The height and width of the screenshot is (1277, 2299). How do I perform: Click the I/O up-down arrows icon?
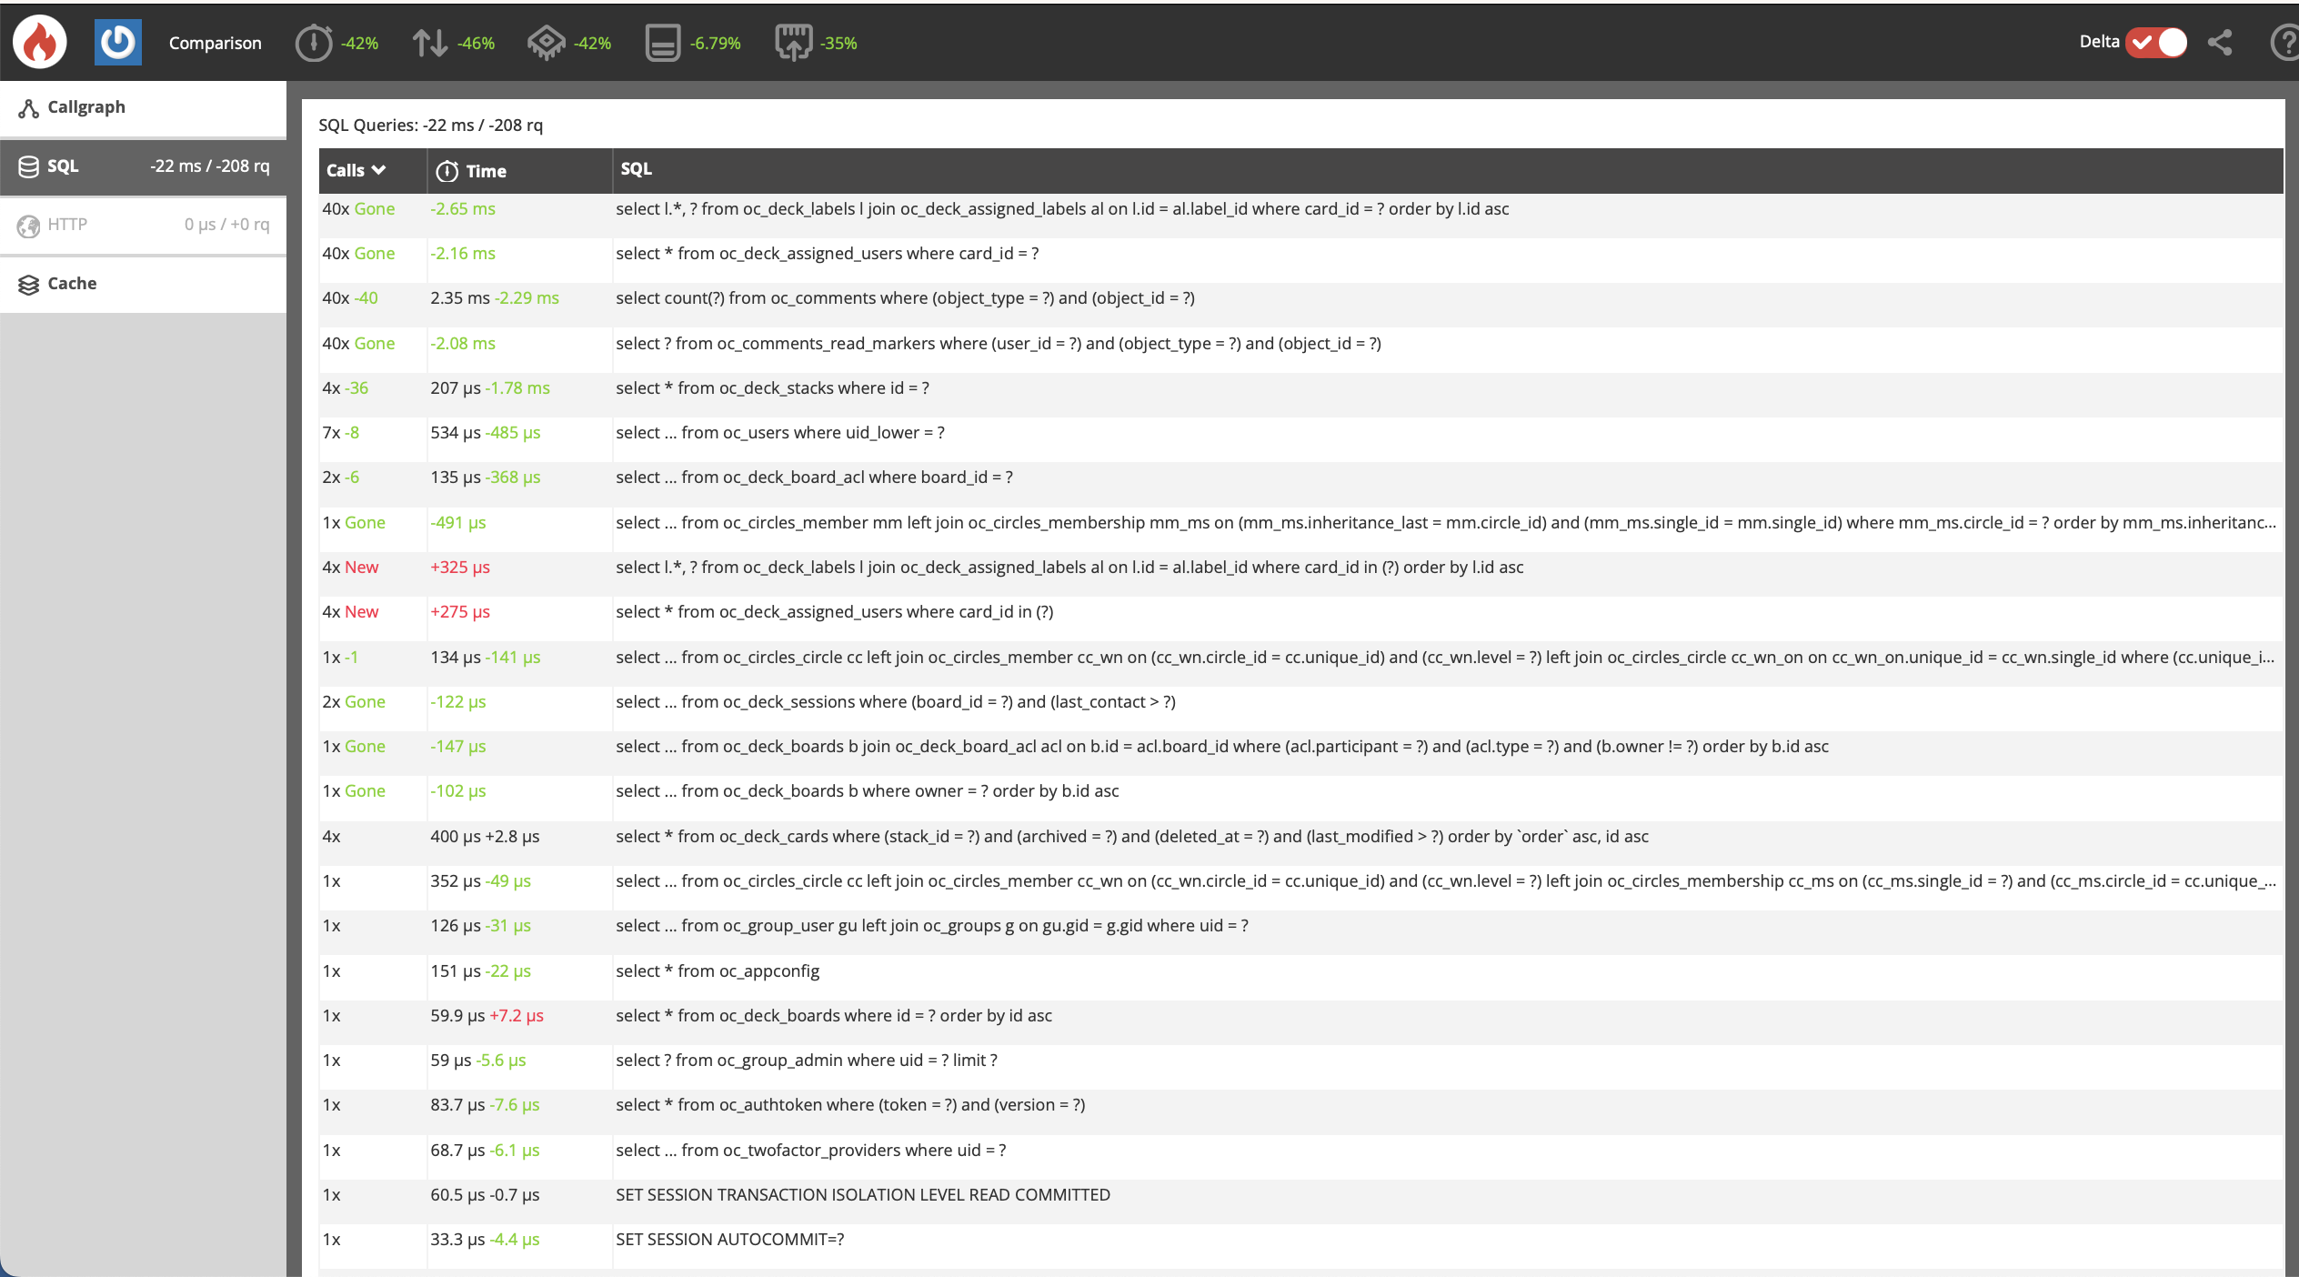429,43
